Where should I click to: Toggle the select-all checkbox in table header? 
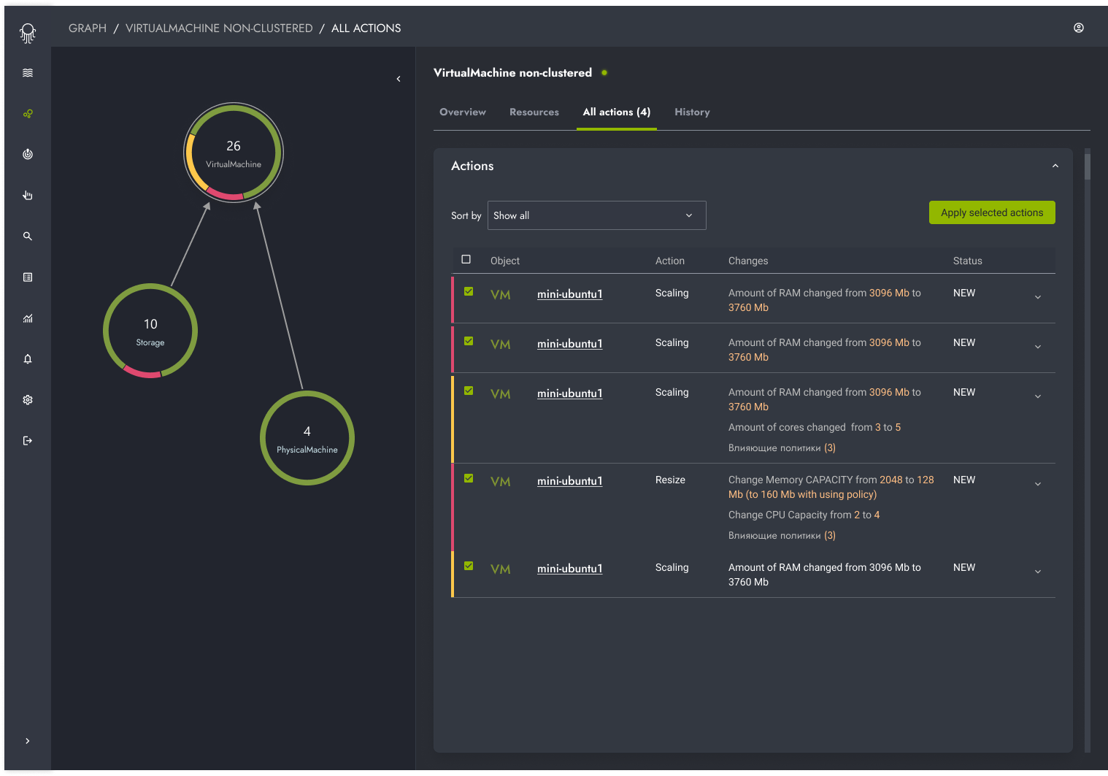[466, 259]
